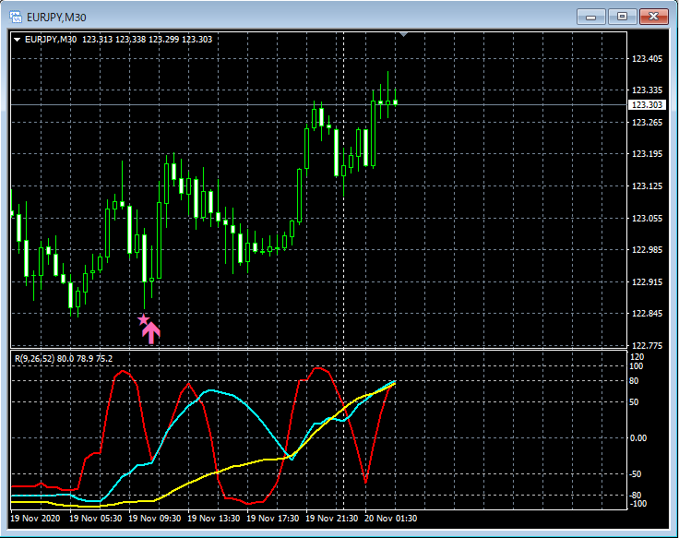Click the cyan indicator line's middle hump
Screen dimensions: 679x538
click(x=212, y=390)
